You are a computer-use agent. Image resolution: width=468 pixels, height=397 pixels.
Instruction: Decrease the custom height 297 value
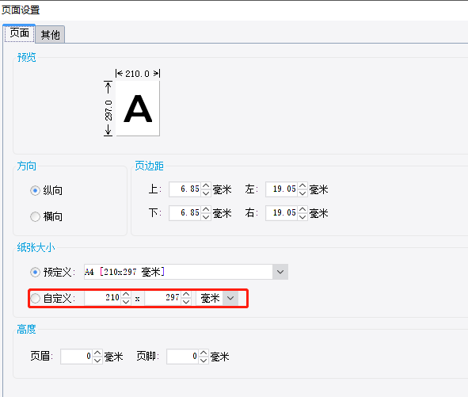[186, 302]
